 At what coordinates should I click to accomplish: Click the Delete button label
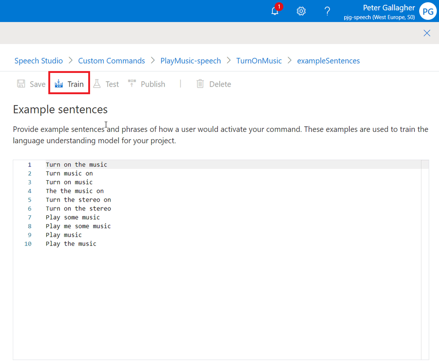click(220, 84)
